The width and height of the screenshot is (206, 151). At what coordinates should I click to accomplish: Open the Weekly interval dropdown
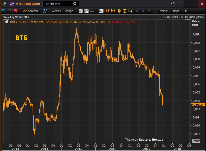[x=57, y=11]
